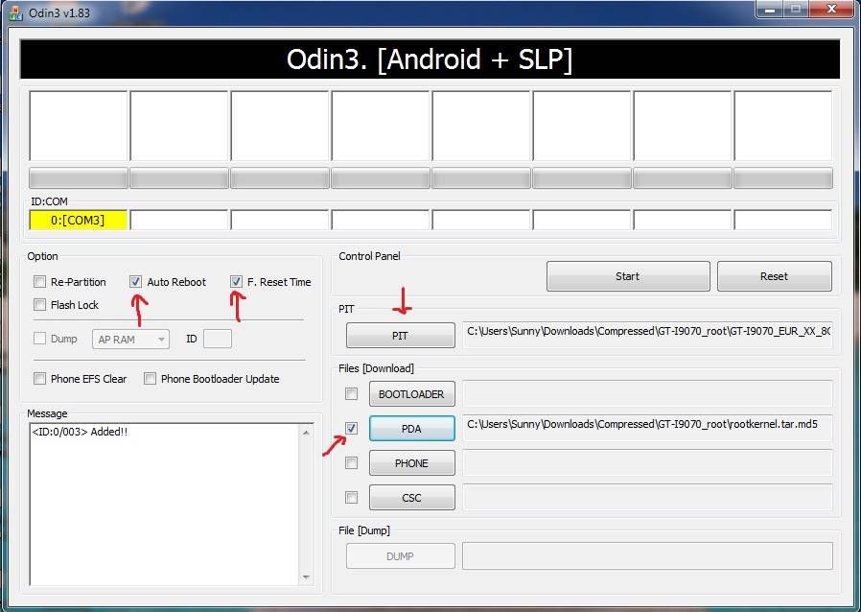The image size is (861, 612).
Task: Click Message box scroll down arrow
Action: coord(306,577)
